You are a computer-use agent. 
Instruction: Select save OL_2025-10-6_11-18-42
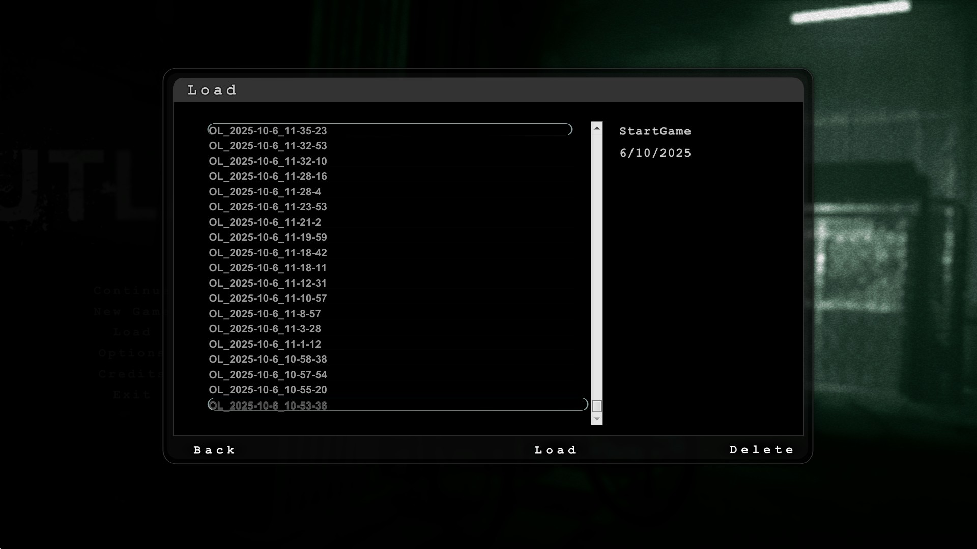[268, 253]
